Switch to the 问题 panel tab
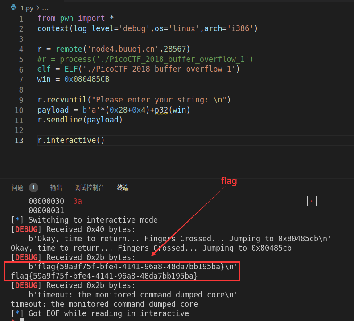This screenshot has width=354, height=321. (x=17, y=187)
